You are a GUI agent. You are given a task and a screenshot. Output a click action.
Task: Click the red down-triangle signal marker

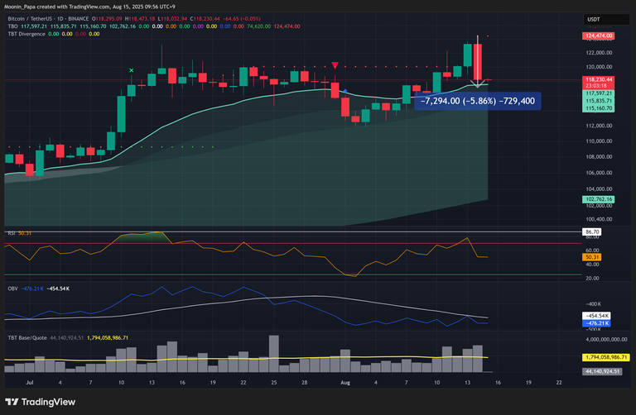335,65
